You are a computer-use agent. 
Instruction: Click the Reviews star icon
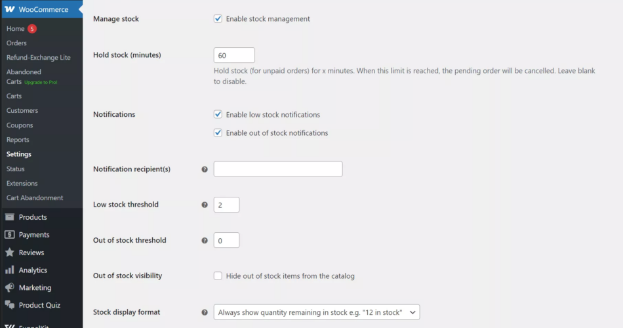pyautogui.click(x=10, y=253)
